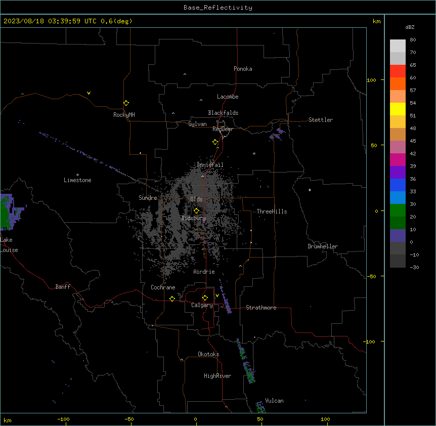Click the Didsbury city label
This screenshot has height=426, width=436.
click(x=194, y=218)
